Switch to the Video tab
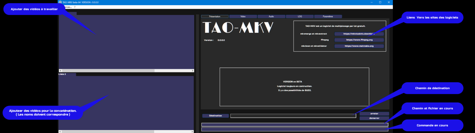The width and height of the screenshot is (475, 133). point(243,17)
